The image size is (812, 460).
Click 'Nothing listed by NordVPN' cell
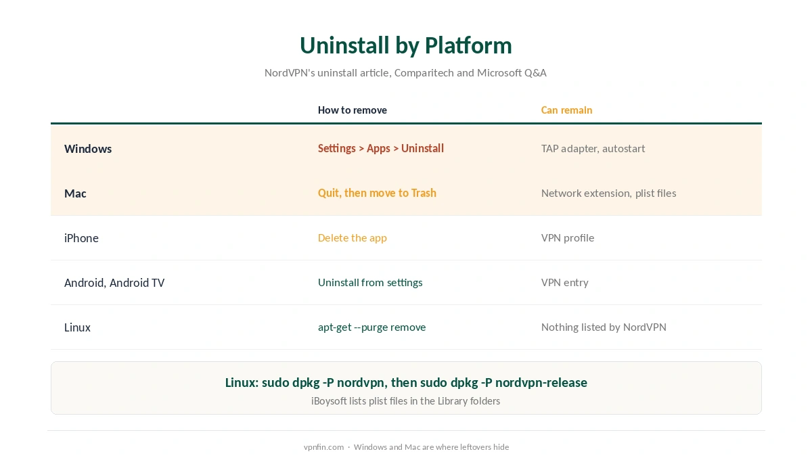tap(604, 327)
